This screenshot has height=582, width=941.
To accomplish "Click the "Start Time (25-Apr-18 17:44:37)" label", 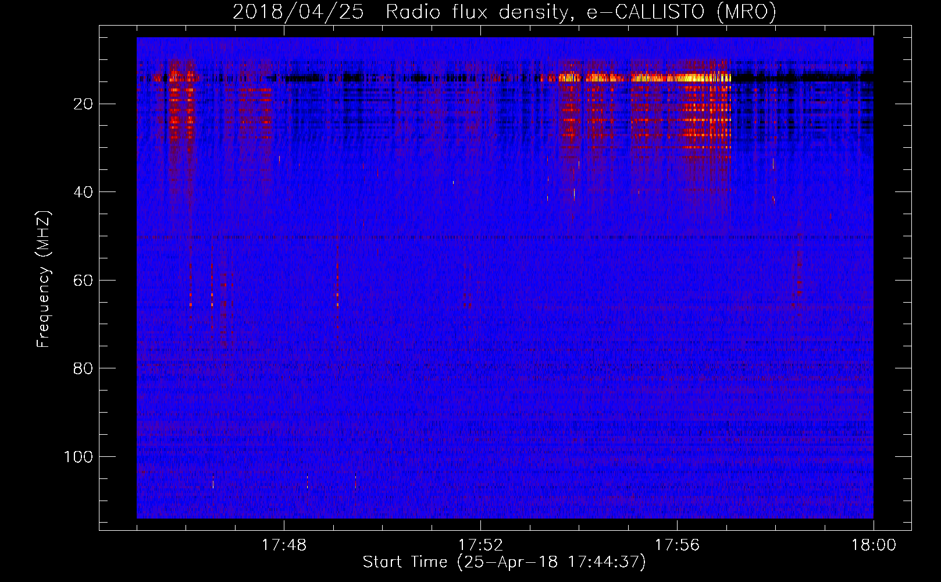I will click(504, 562).
